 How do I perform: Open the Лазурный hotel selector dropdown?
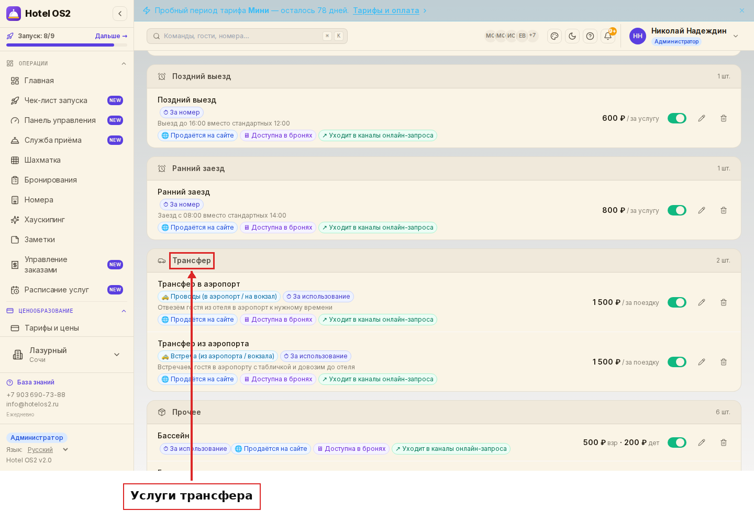tap(66, 355)
